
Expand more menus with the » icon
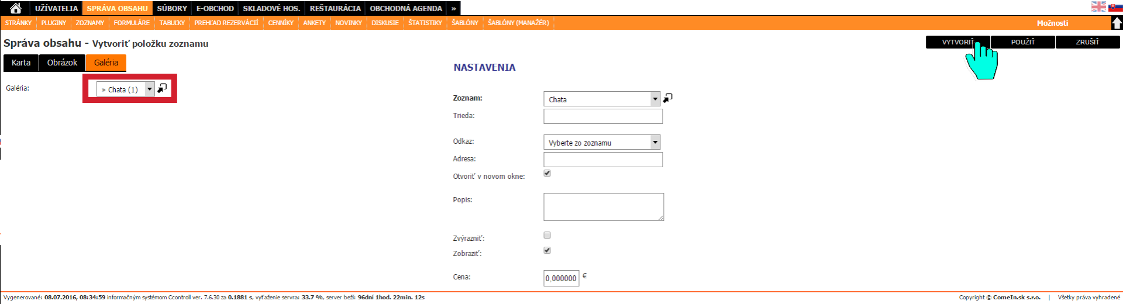(453, 8)
